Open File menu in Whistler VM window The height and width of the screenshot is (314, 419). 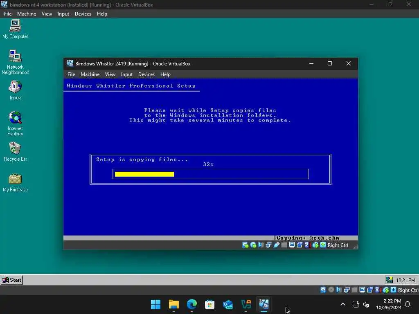pos(71,74)
